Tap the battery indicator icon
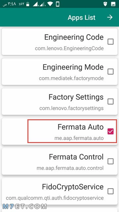The height and width of the screenshot is (212, 119). point(28,4)
